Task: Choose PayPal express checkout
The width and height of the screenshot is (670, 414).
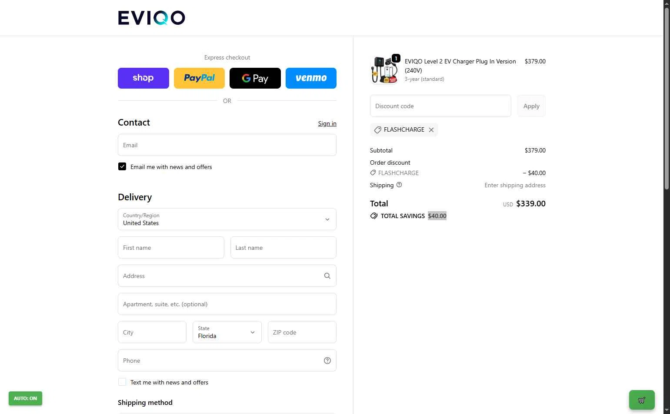Action: coord(199,78)
